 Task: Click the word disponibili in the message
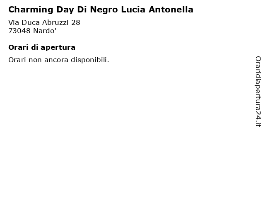[x=90, y=60]
